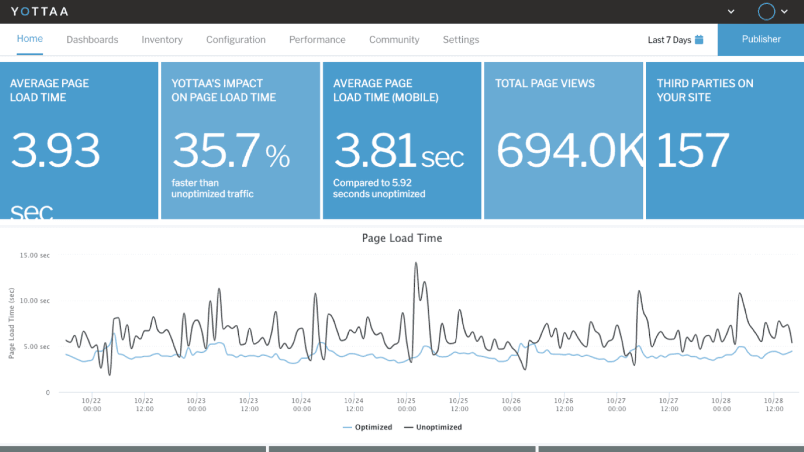This screenshot has height=452, width=804.
Task: Select the Average Page Load Time Mobile tile
Action: [x=401, y=140]
